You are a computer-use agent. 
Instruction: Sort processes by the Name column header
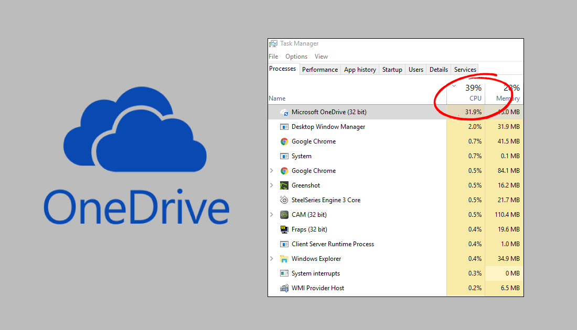pos(277,98)
